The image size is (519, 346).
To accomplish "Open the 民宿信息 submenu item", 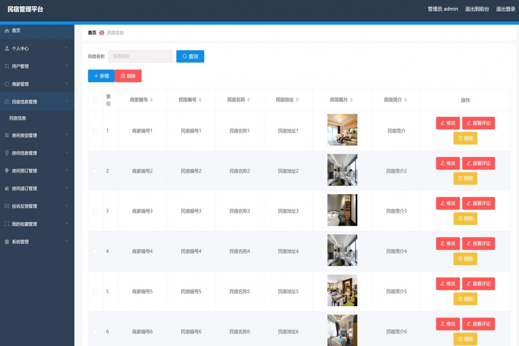I will coord(18,118).
